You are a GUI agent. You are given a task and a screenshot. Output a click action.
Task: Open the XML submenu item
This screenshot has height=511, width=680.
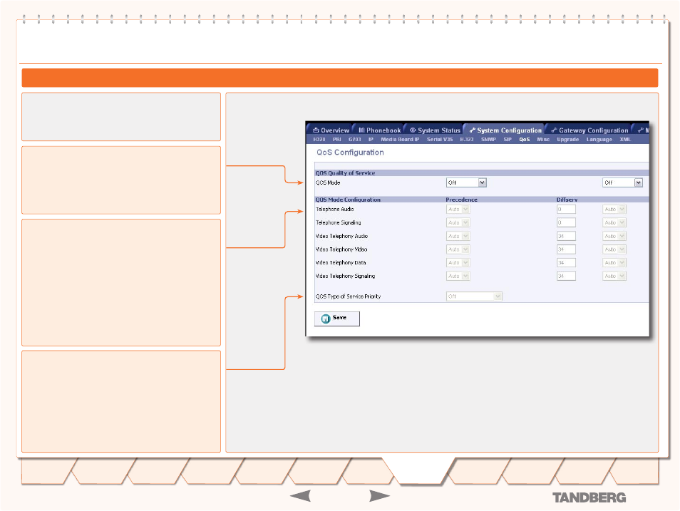point(625,139)
